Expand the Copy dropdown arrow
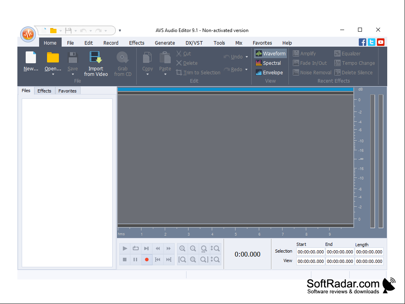The image size is (405, 304). [147, 74]
